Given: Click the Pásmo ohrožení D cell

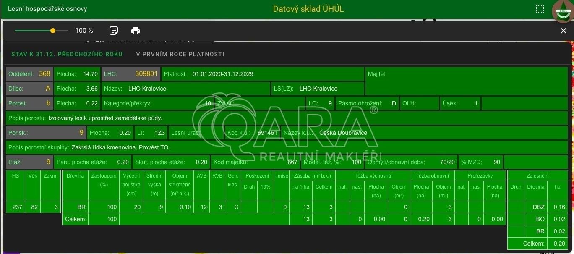Looking at the screenshot, I should (367, 103).
